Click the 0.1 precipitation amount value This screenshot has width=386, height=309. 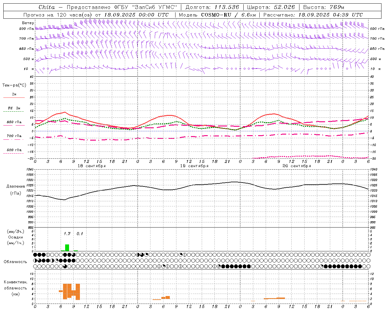pyautogui.click(x=80, y=234)
